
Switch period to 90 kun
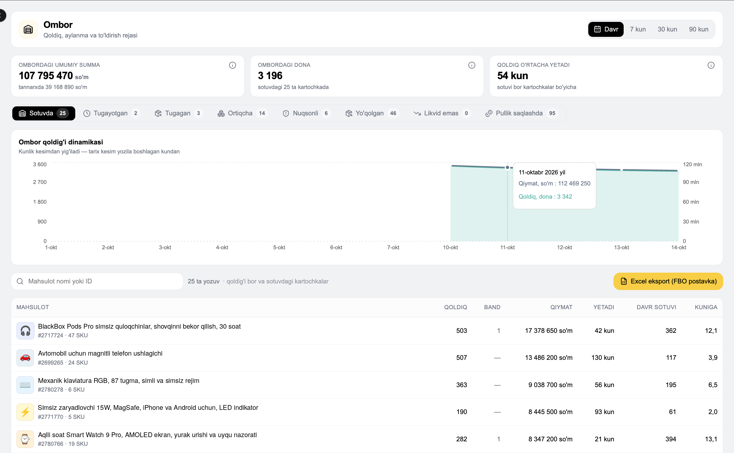click(x=699, y=29)
